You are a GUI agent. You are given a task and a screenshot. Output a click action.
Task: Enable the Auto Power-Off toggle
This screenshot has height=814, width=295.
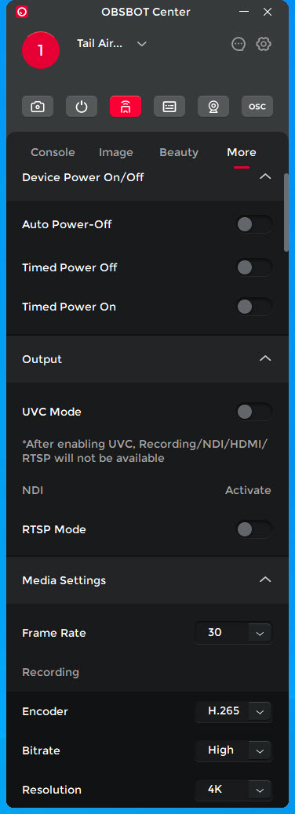(x=254, y=224)
